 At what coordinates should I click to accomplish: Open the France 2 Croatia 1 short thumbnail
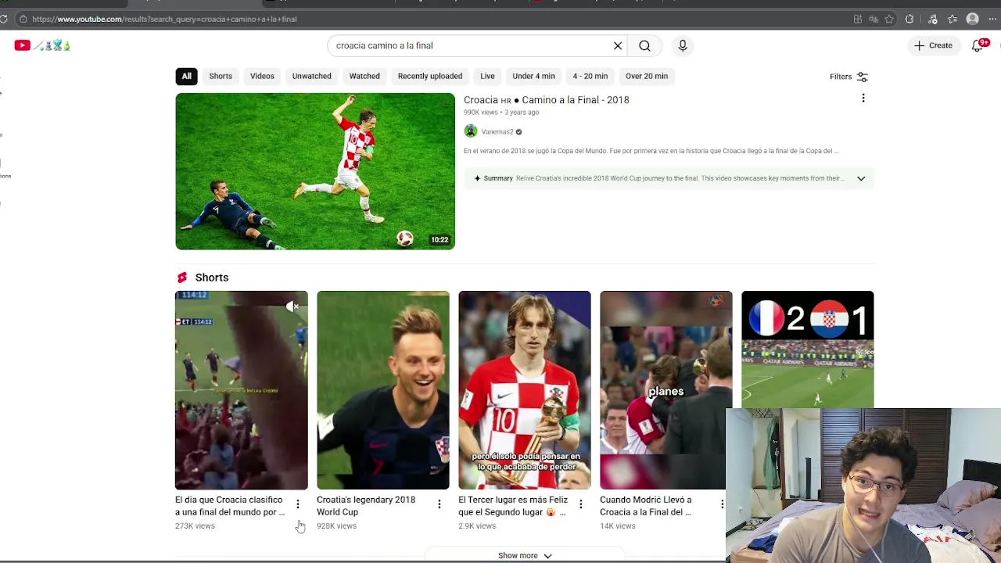pyautogui.click(x=808, y=350)
